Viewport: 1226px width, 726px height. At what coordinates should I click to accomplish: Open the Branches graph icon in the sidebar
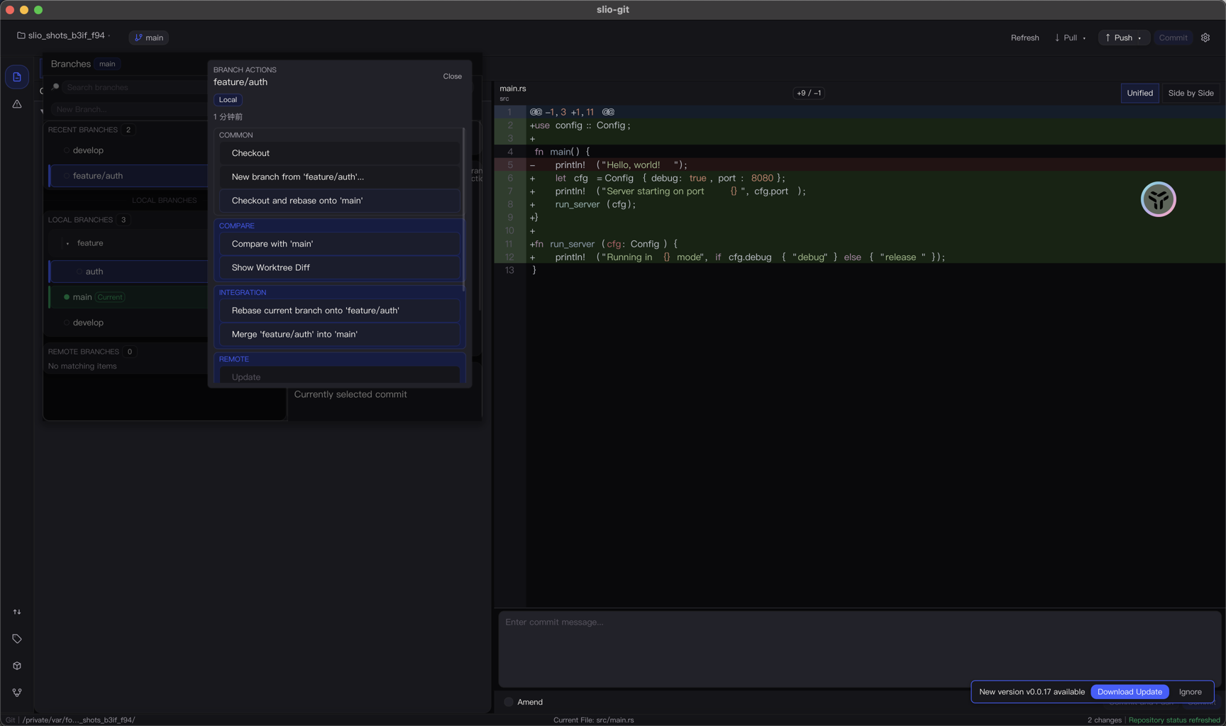point(16,692)
